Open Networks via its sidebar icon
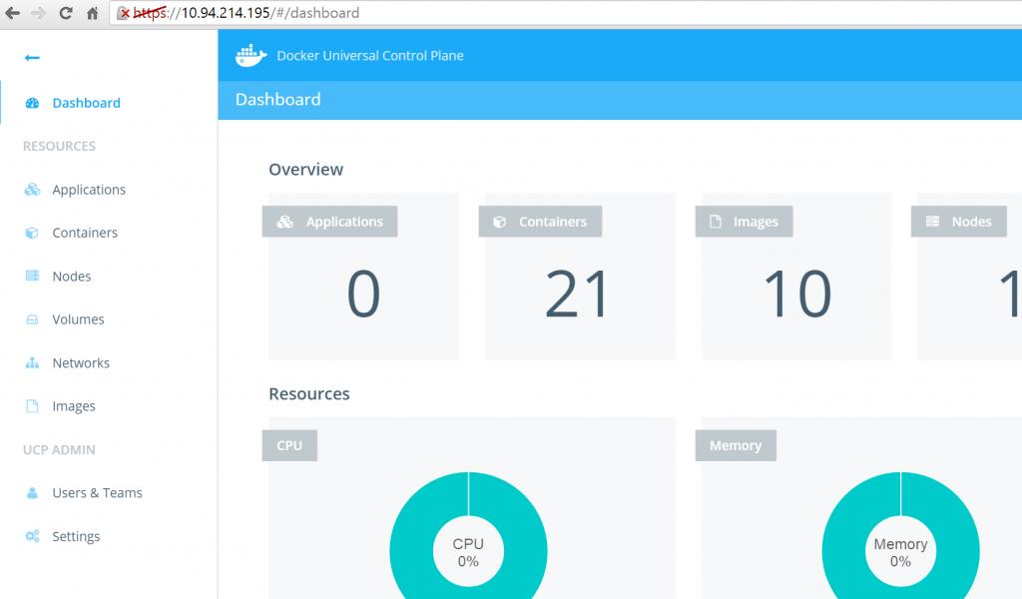This screenshot has height=599, width=1022. click(x=30, y=362)
